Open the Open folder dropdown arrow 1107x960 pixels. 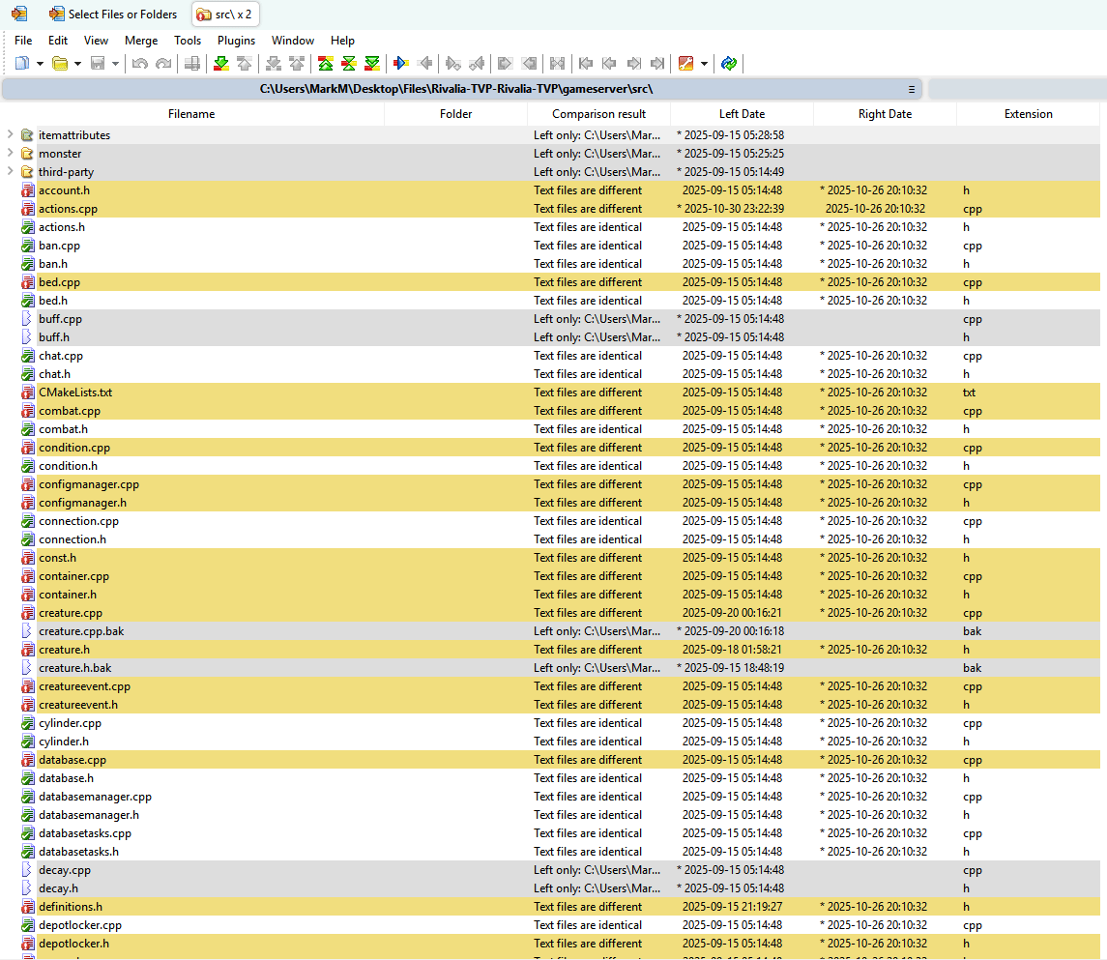tap(77, 64)
